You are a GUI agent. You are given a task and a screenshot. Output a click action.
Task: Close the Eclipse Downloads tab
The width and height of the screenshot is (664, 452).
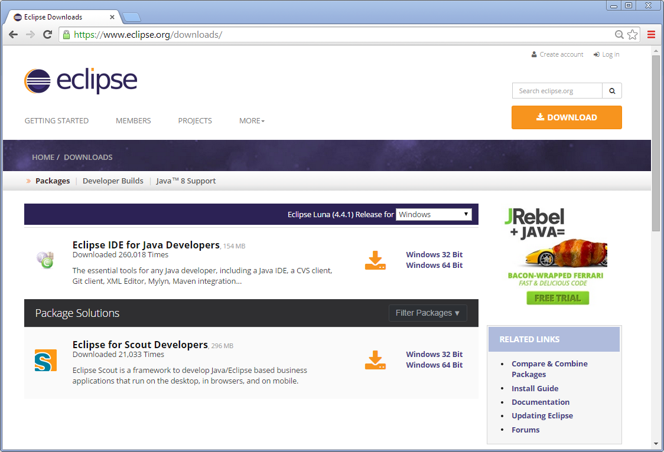tap(112, 17)
